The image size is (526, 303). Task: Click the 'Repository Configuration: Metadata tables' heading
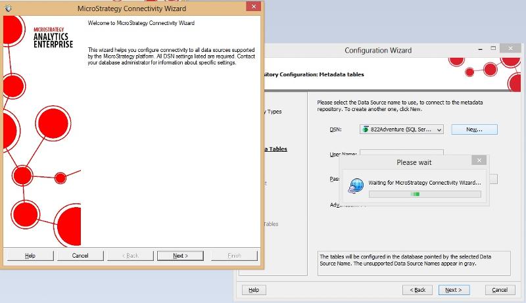pos(314,74)
